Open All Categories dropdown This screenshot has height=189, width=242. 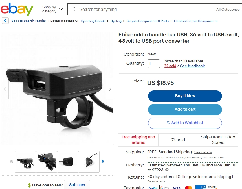pyautogui.click(x=228, y=10)
